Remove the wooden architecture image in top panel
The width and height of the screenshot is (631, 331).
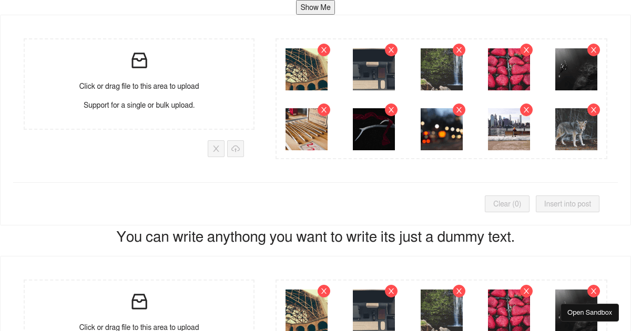coord(324,50)
